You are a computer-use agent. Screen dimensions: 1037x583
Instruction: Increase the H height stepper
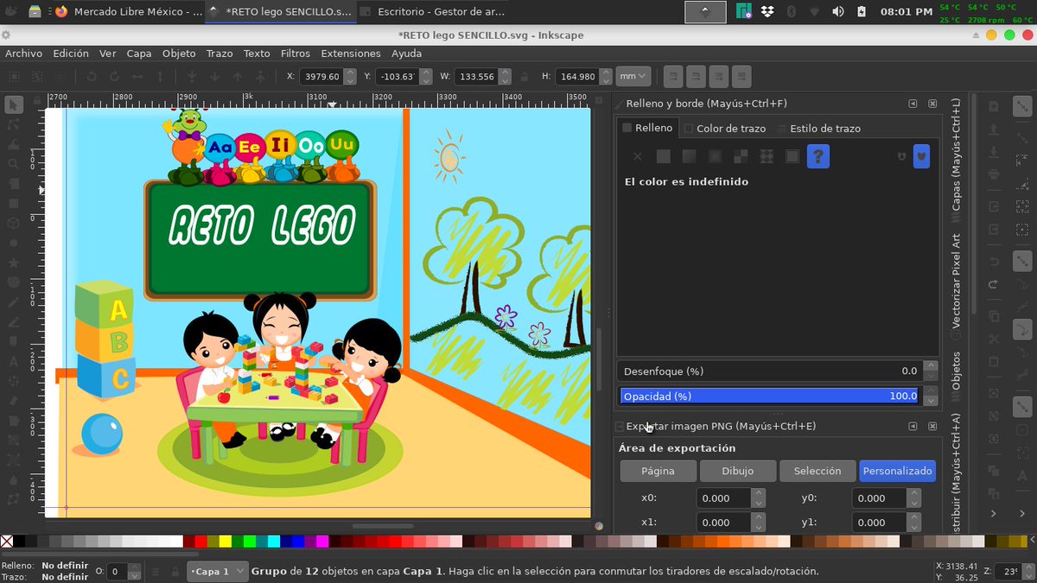[x=606, y=73]
